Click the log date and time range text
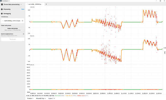 pyautogui.click(x=38, y=96)
